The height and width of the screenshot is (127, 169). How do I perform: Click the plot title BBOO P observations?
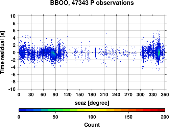[92, 3]
